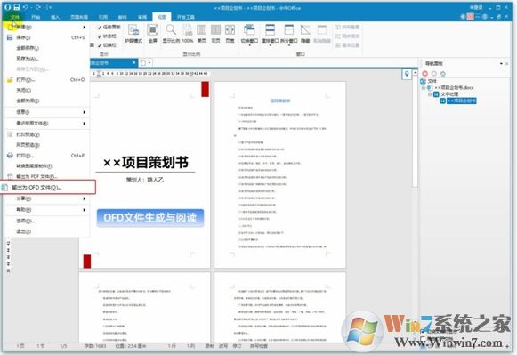Choose 退出(X) in the File menu
The width and height of the screenshot is (517, 355).
point(46,231)
